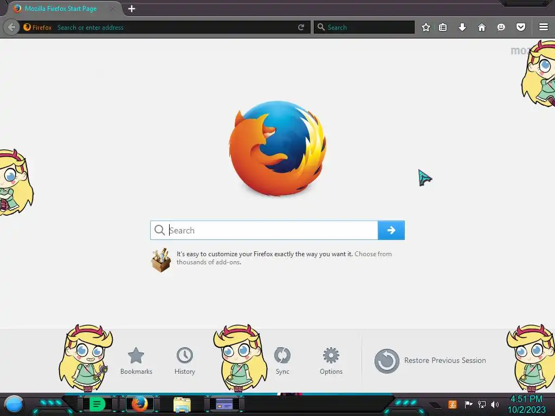Click Firefox icon on taskbar

[x=140, y=404]
